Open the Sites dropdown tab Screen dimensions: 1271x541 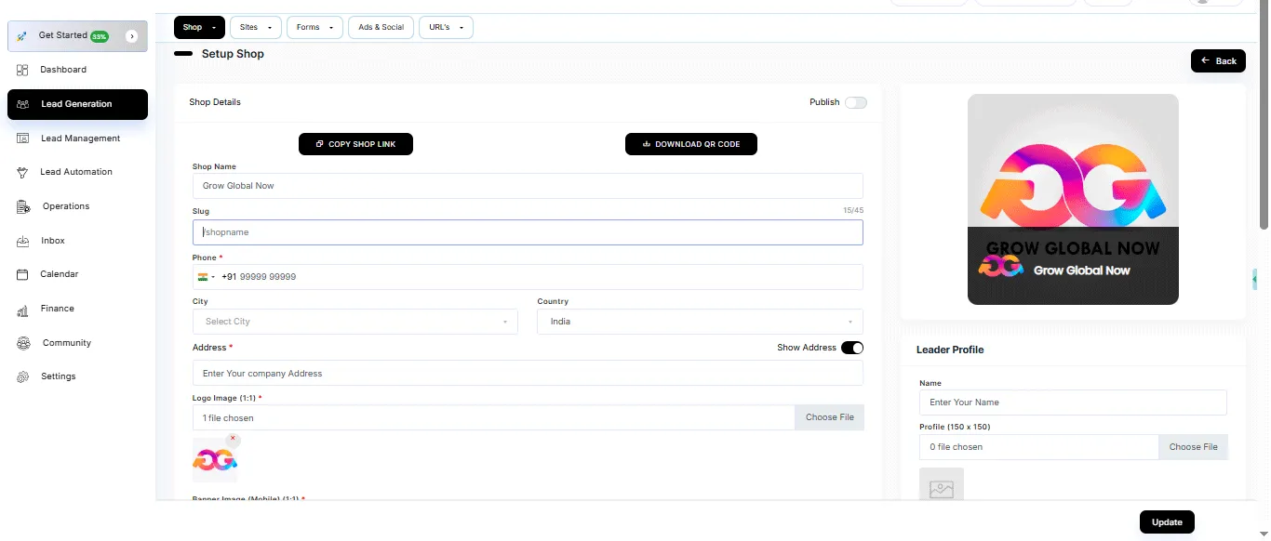click(x=256, y=27)
